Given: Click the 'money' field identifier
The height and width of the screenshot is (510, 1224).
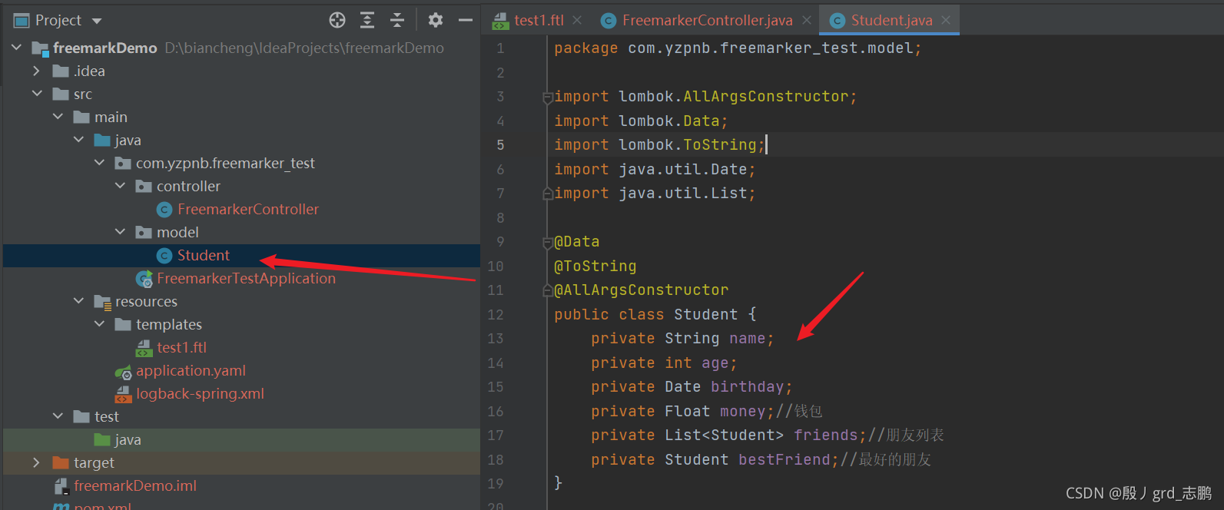Looking at the screenshot, I should click(x=742, y=412).
